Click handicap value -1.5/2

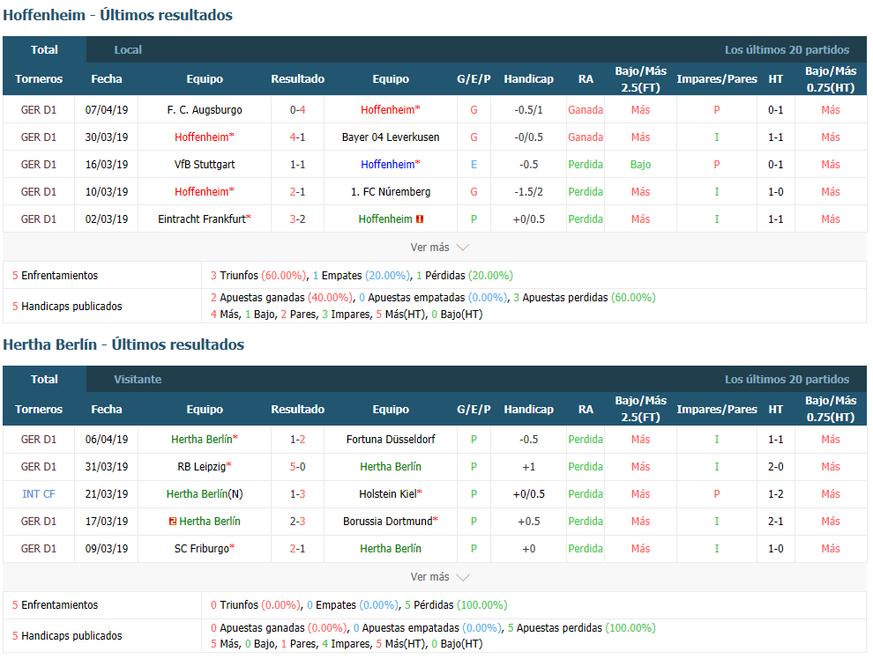[x=528, y=192]
